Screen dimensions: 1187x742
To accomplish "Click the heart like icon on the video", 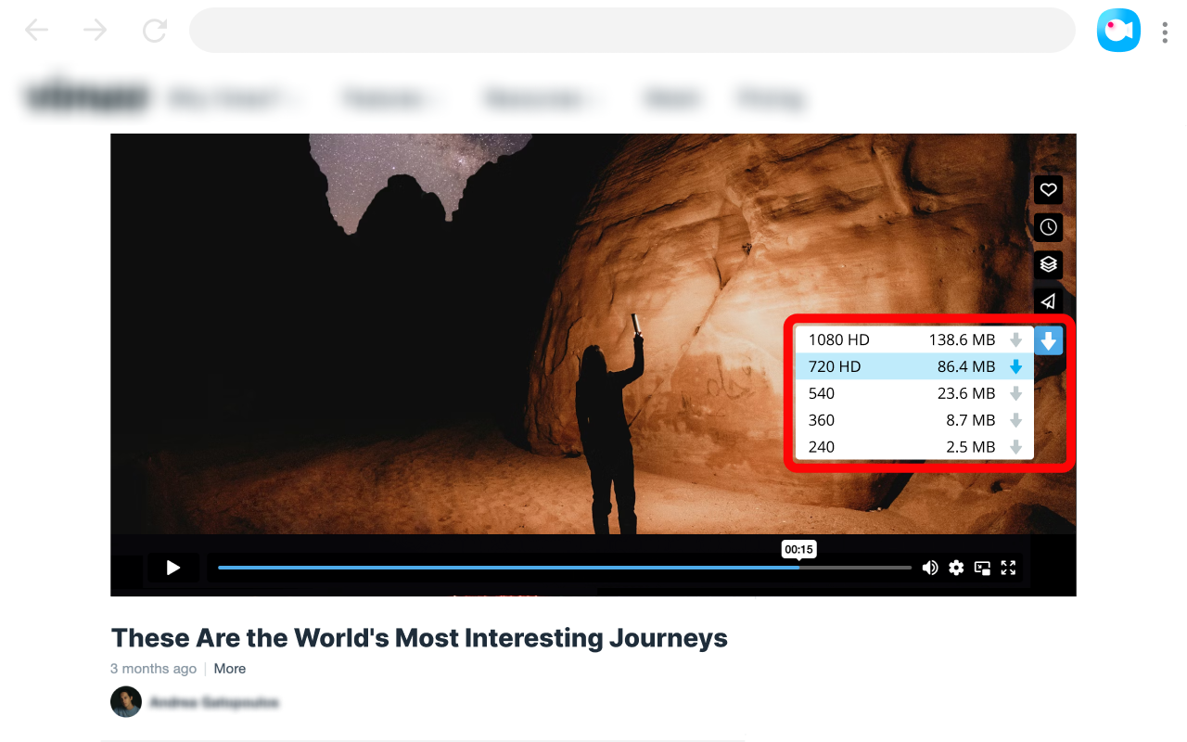I will click(1048, 190).
